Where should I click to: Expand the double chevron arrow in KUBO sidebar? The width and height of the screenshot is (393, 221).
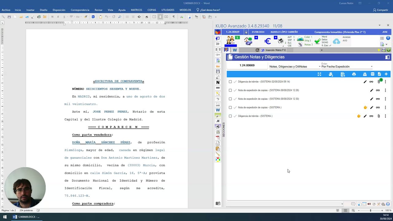218,44
